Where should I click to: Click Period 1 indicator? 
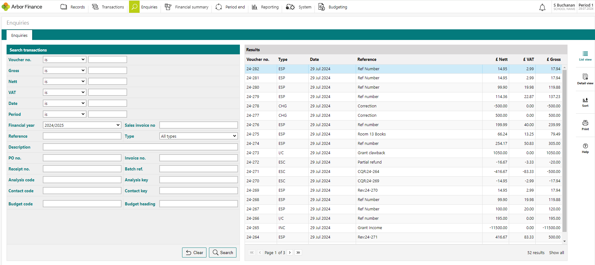click(x=586, y=5)
